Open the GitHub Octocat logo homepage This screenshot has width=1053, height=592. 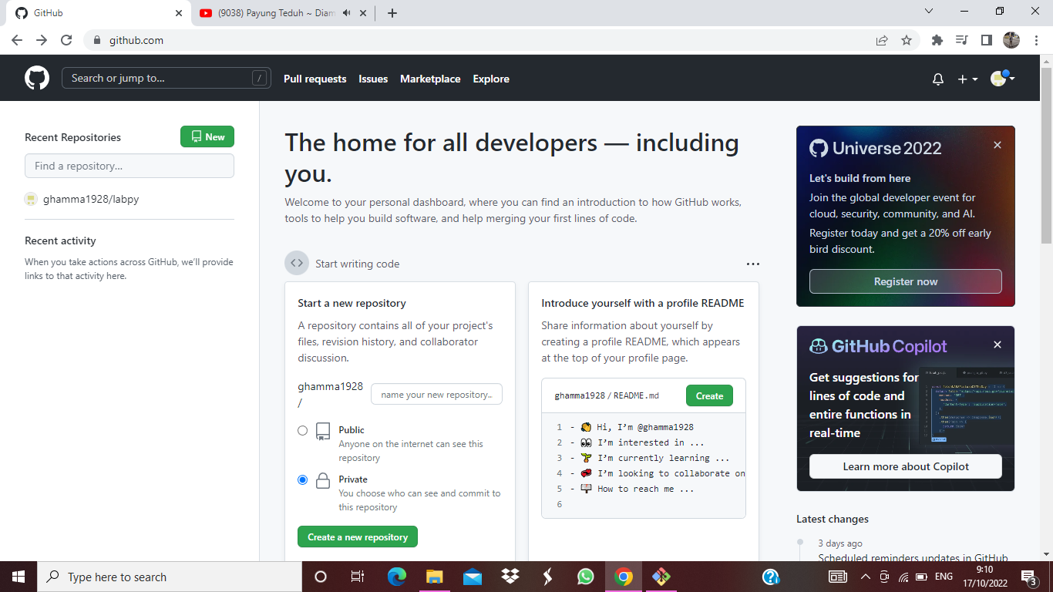pyautogui.click(x=37, y=78)
